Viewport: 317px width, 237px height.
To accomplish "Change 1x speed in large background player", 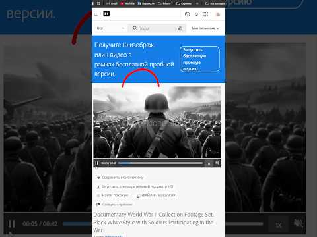I will click(279, 224).
